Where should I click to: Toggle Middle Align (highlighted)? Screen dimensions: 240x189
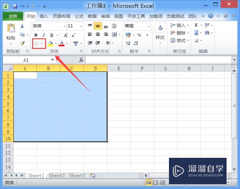click(x=98, y=26)
